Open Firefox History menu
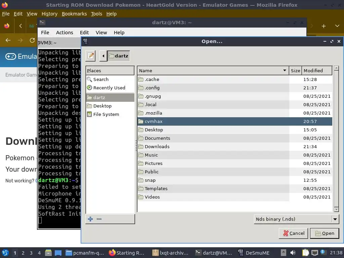Viewport: 344px width, 258px height. pyautogui.click(x=49, y=14)
